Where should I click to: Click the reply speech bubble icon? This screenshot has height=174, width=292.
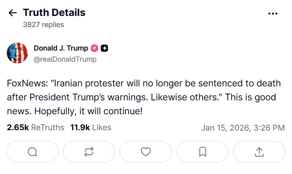(33, 152)
